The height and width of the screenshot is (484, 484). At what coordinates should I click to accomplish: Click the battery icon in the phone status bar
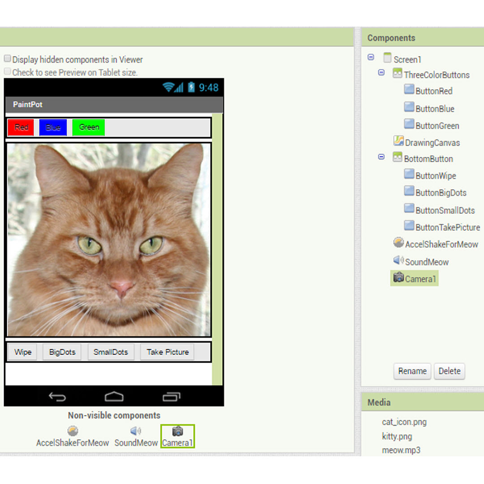click(x=191, y=87)
